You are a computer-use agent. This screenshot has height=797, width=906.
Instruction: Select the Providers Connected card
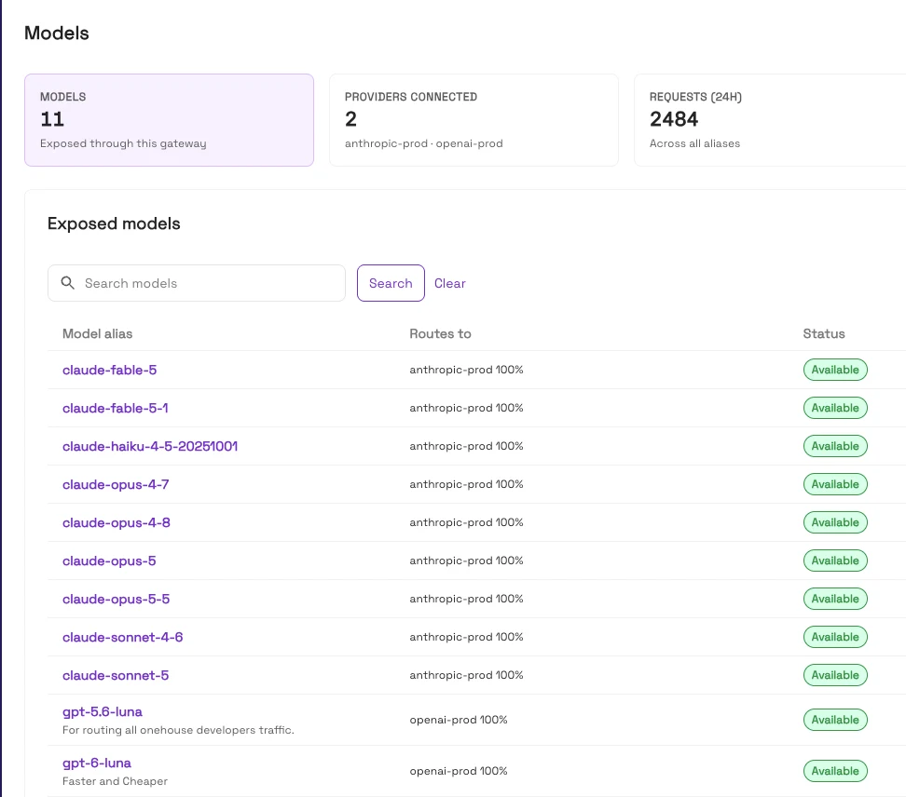pyautogui.click(x=474, y=120)
